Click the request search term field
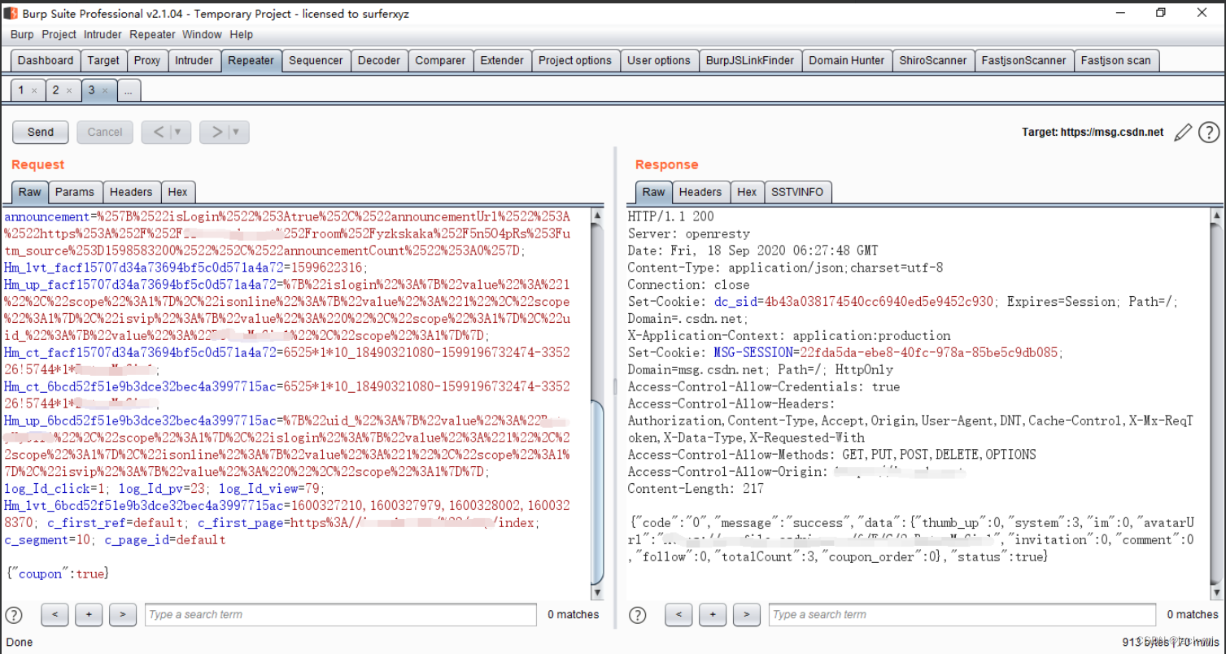This screenshot has height=654, width=1226. tap(341, 615)
